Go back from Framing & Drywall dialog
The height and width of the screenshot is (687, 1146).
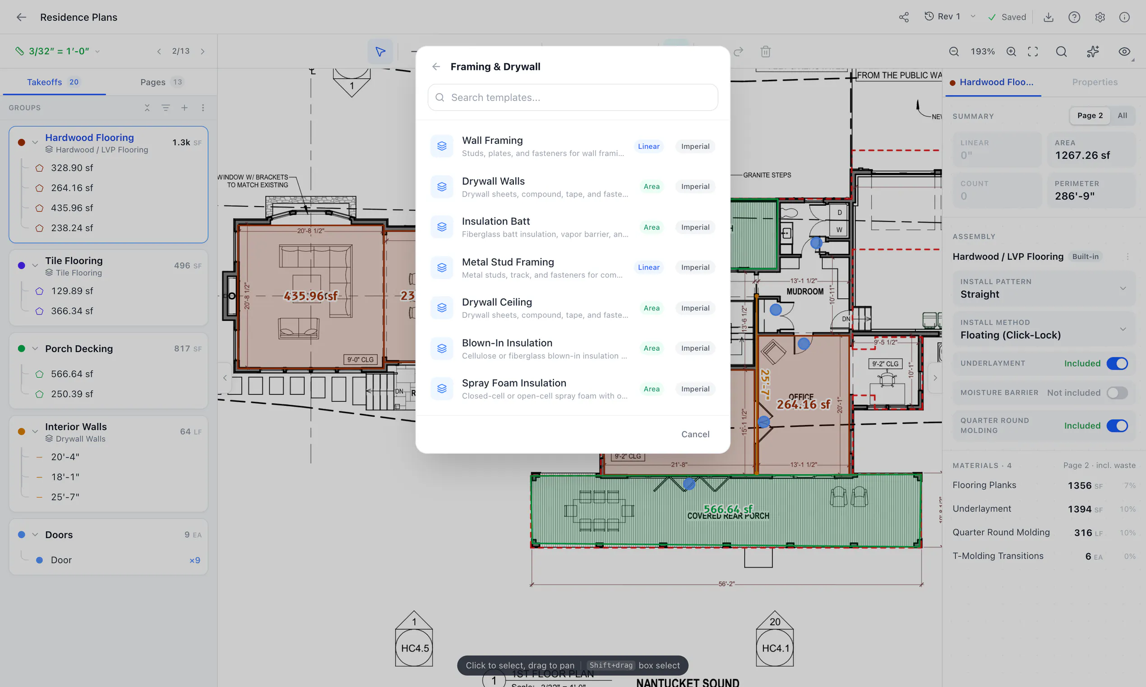[x=436, y=67]
